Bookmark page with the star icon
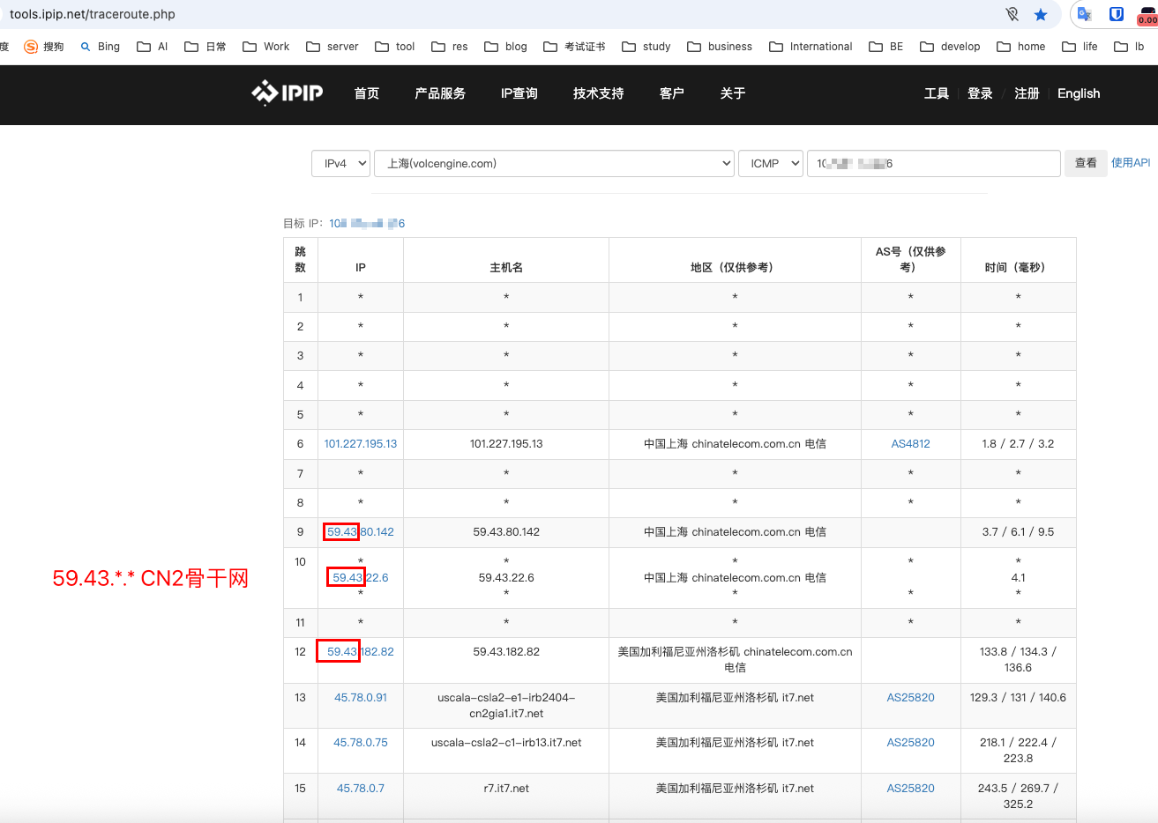 click(1041, 14)
